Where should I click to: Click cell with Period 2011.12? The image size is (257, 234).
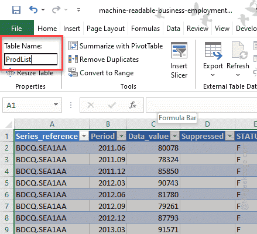pyautogui.click(x=108, y=172)
